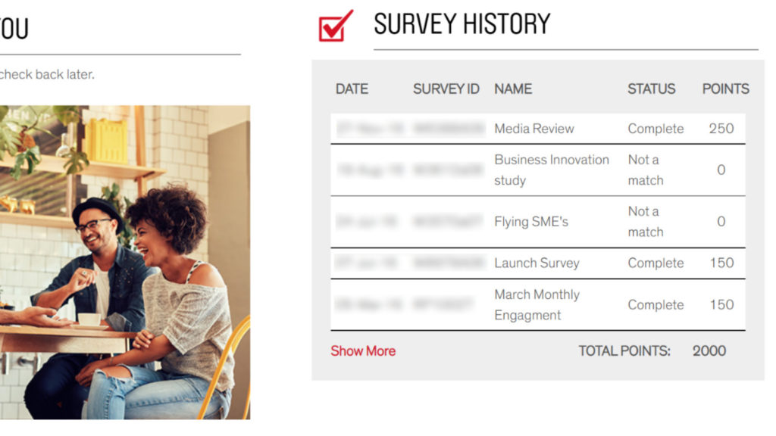
Task: Click the STATUS column header
Action: (651, 89)
